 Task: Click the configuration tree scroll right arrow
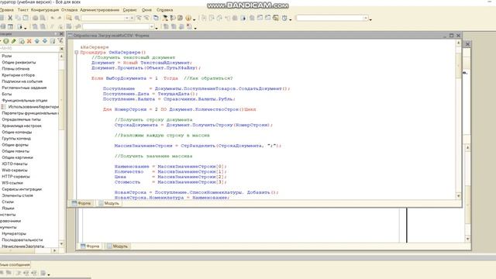point(55,250)
